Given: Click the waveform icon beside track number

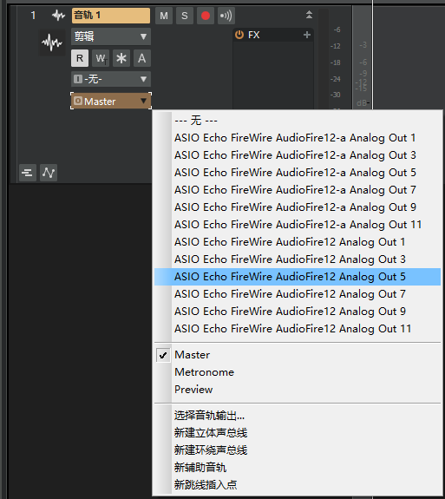Looking at the screenshot, I should pos(58,16).
